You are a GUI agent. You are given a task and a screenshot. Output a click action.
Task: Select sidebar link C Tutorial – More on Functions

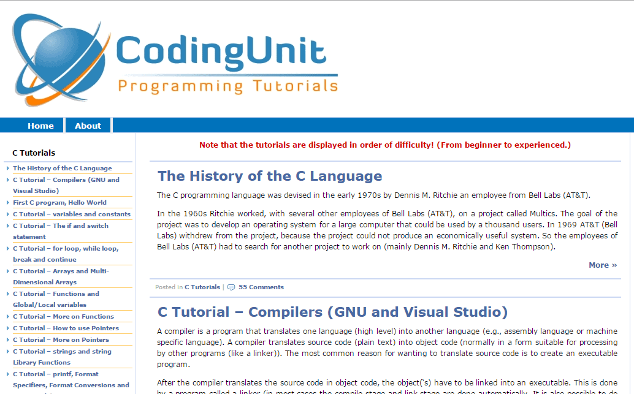pos(64,316)
